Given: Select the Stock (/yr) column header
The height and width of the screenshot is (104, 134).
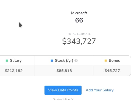Looking at the screenshot, I should (64, 61).
